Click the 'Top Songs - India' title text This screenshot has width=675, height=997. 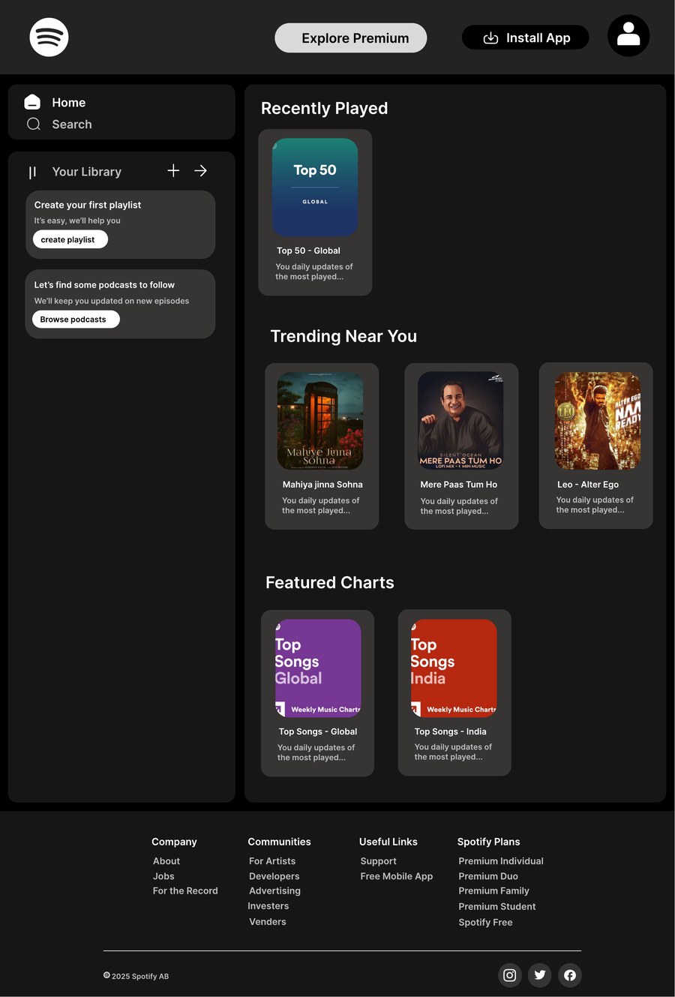(x=451, y=731)
